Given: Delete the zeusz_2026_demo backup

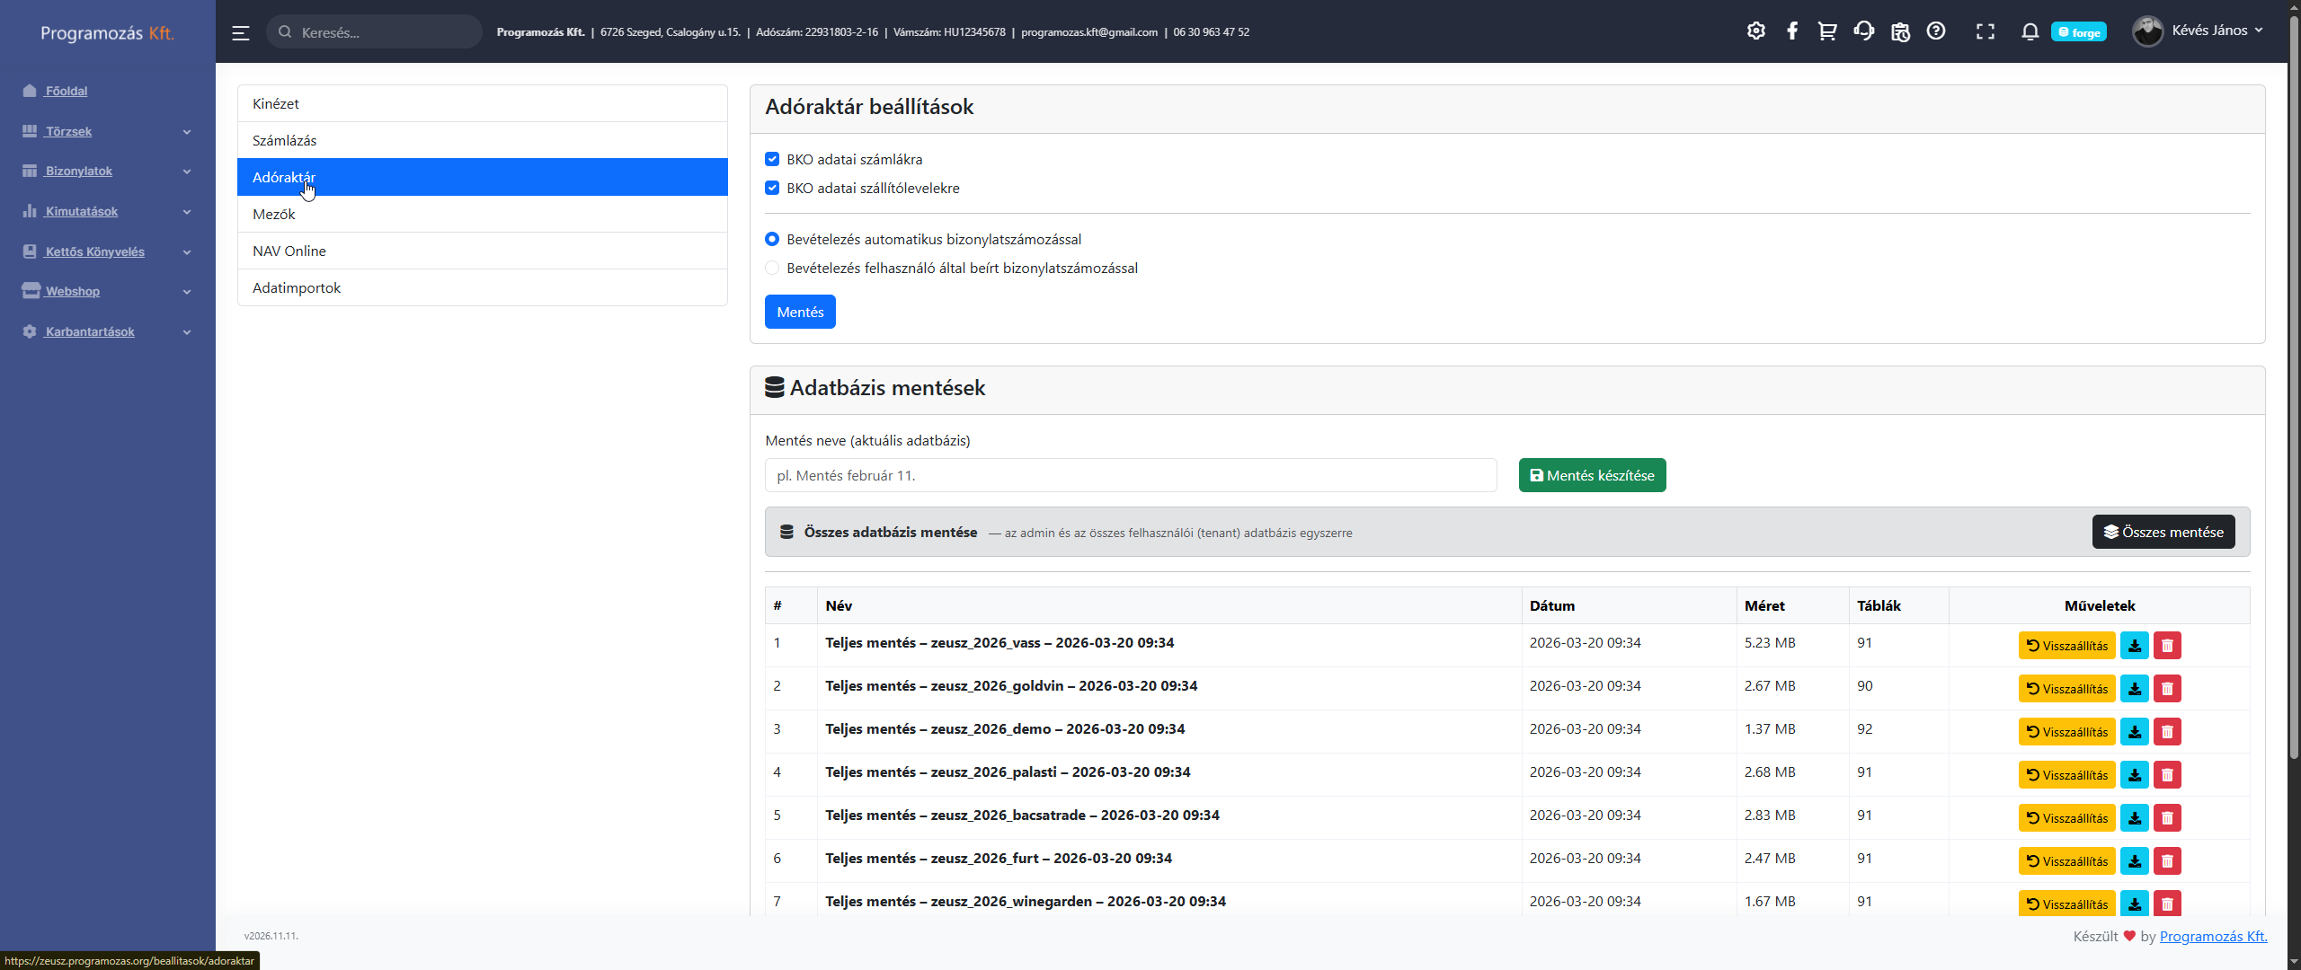Looking at the screenshot, I should click(x=2167, y=732).
